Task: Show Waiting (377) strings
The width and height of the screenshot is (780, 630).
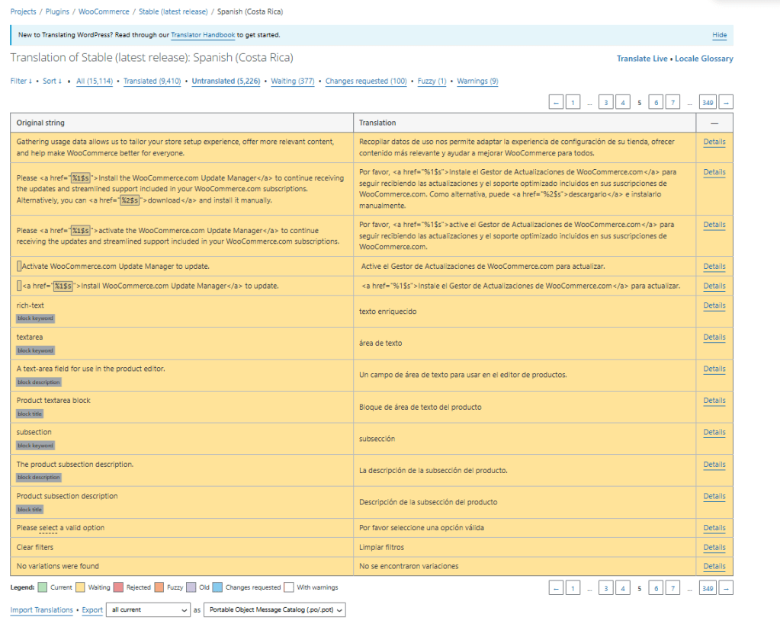Action: (293, 81)
